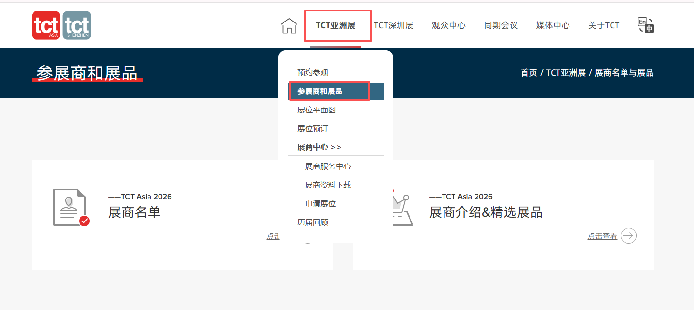Open the 媒体中心 menu item
694x310 pixels.
553,26
